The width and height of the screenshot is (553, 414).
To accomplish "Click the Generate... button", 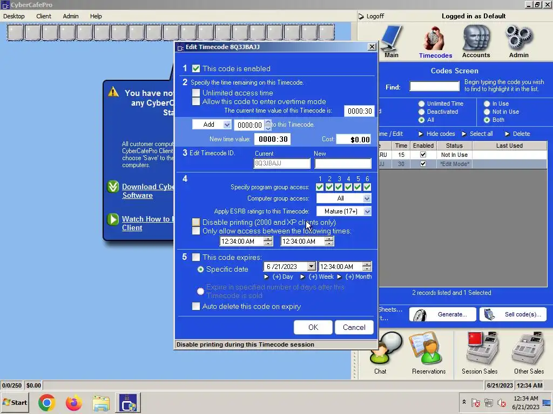I will pos(443,314).
